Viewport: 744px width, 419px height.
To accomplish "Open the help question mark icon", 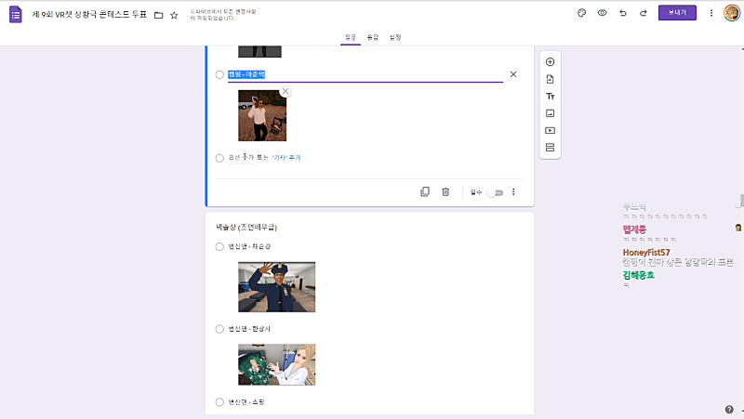I will pos(729,410).
